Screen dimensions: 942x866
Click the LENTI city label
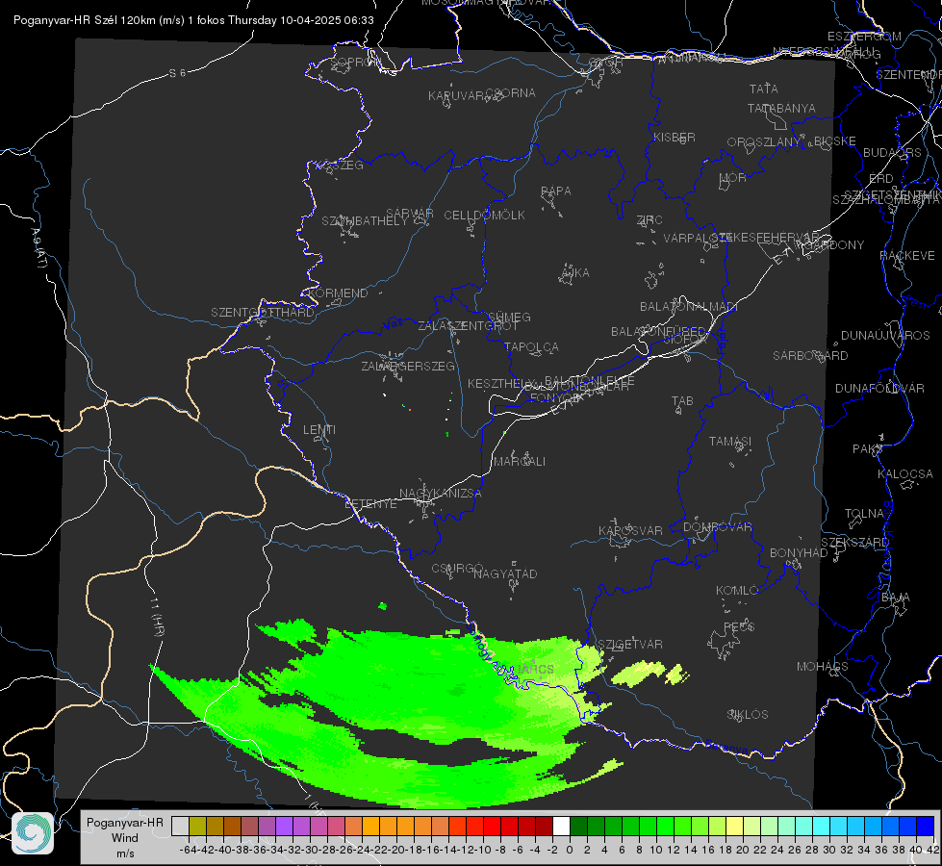coord(319,430)
